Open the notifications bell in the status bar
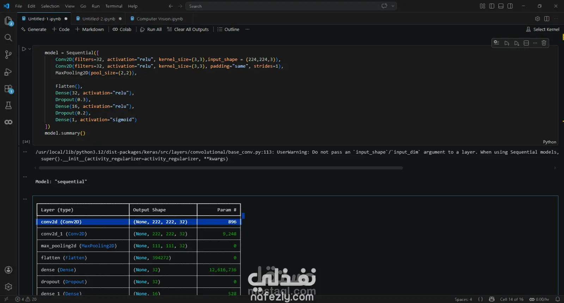Viewport: 564px width, 303px height. pyautogui.click(x=558, y=299)
